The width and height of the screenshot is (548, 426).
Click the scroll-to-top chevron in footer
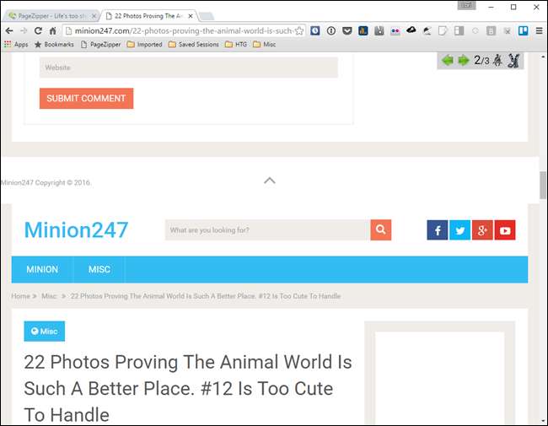coord(270,181)
